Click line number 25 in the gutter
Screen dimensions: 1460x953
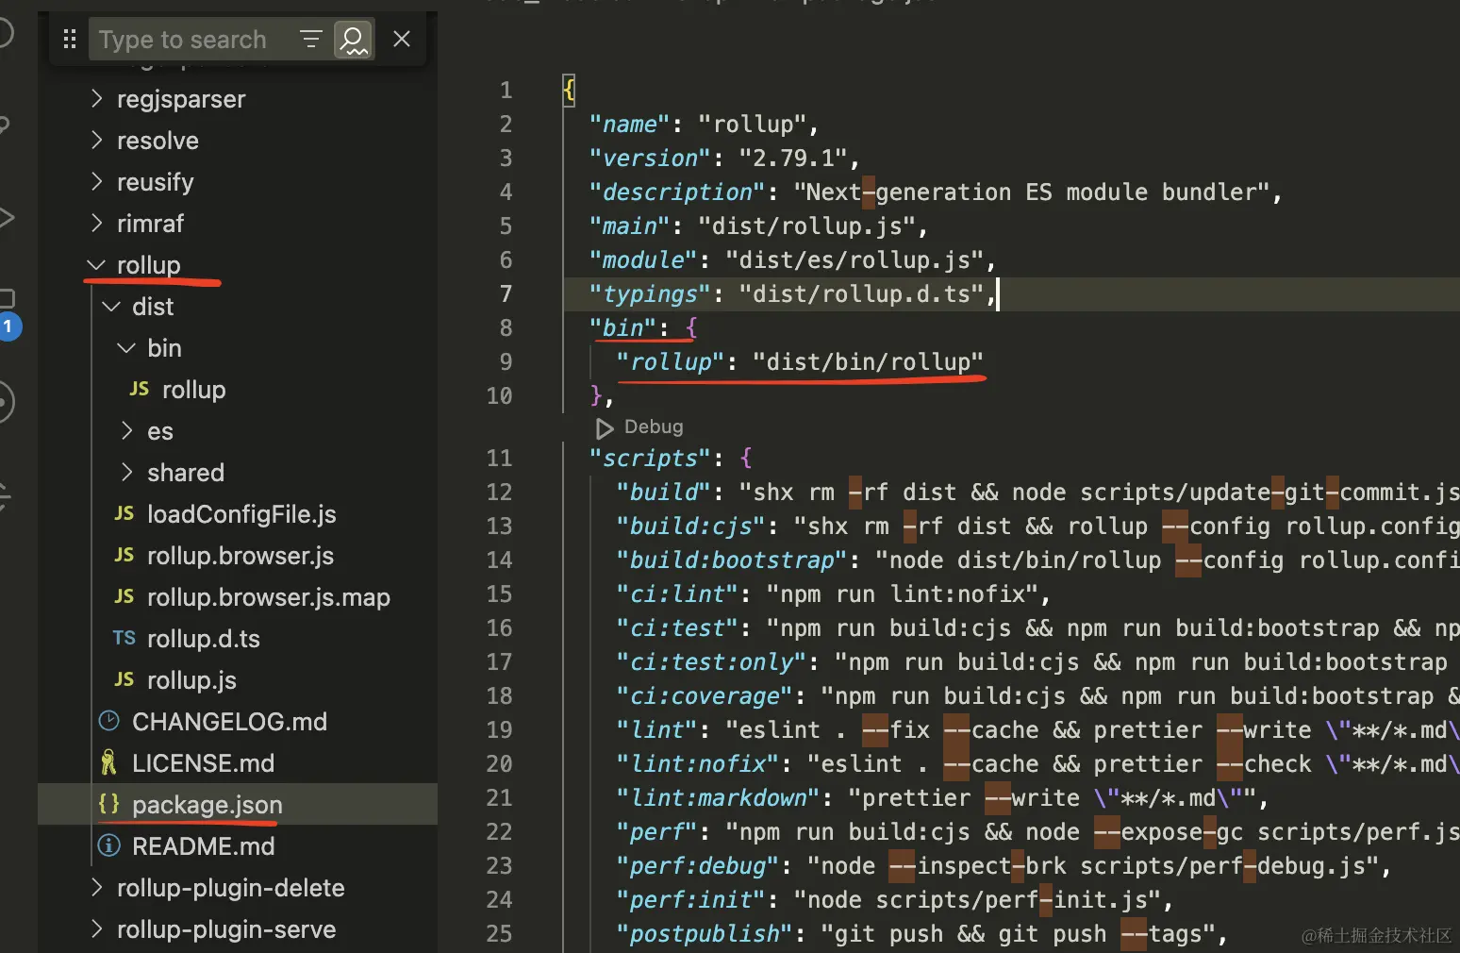[x=500, y=933]
